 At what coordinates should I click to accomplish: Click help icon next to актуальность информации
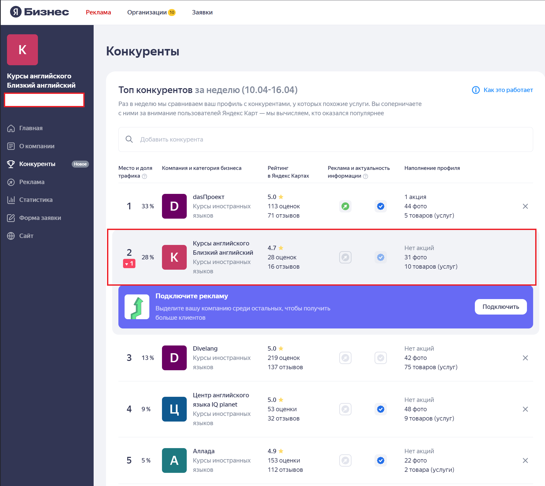(x=365, y=176)
